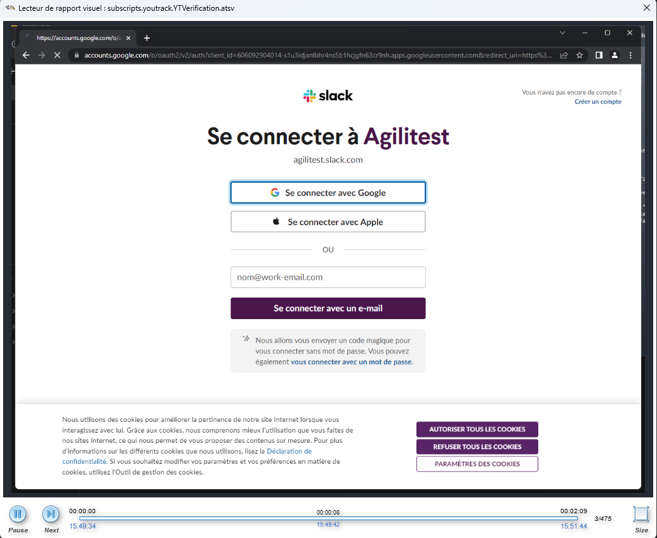Screen dimensions: 657x538
Task: Submit Se connecter avec un e-mail
Action: click(x=328, y=308)
